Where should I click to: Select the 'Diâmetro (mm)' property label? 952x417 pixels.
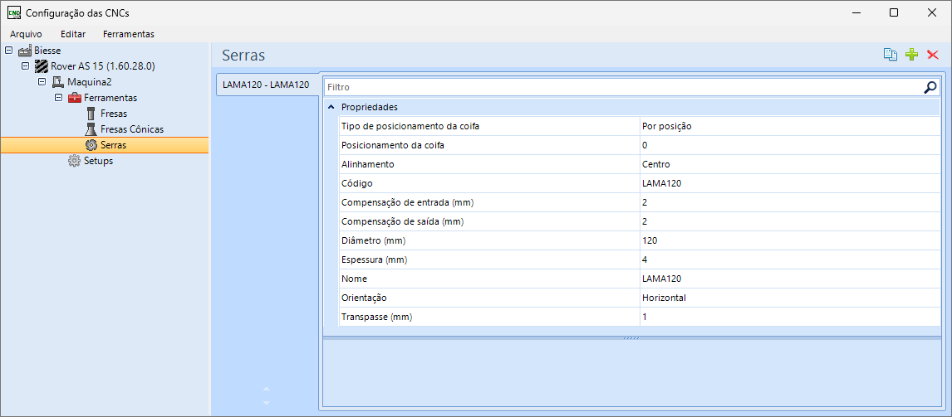click(373, 240)
